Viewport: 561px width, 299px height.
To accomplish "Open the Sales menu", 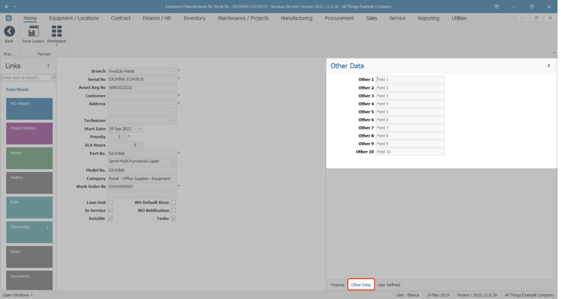I will tap(372, 18).
